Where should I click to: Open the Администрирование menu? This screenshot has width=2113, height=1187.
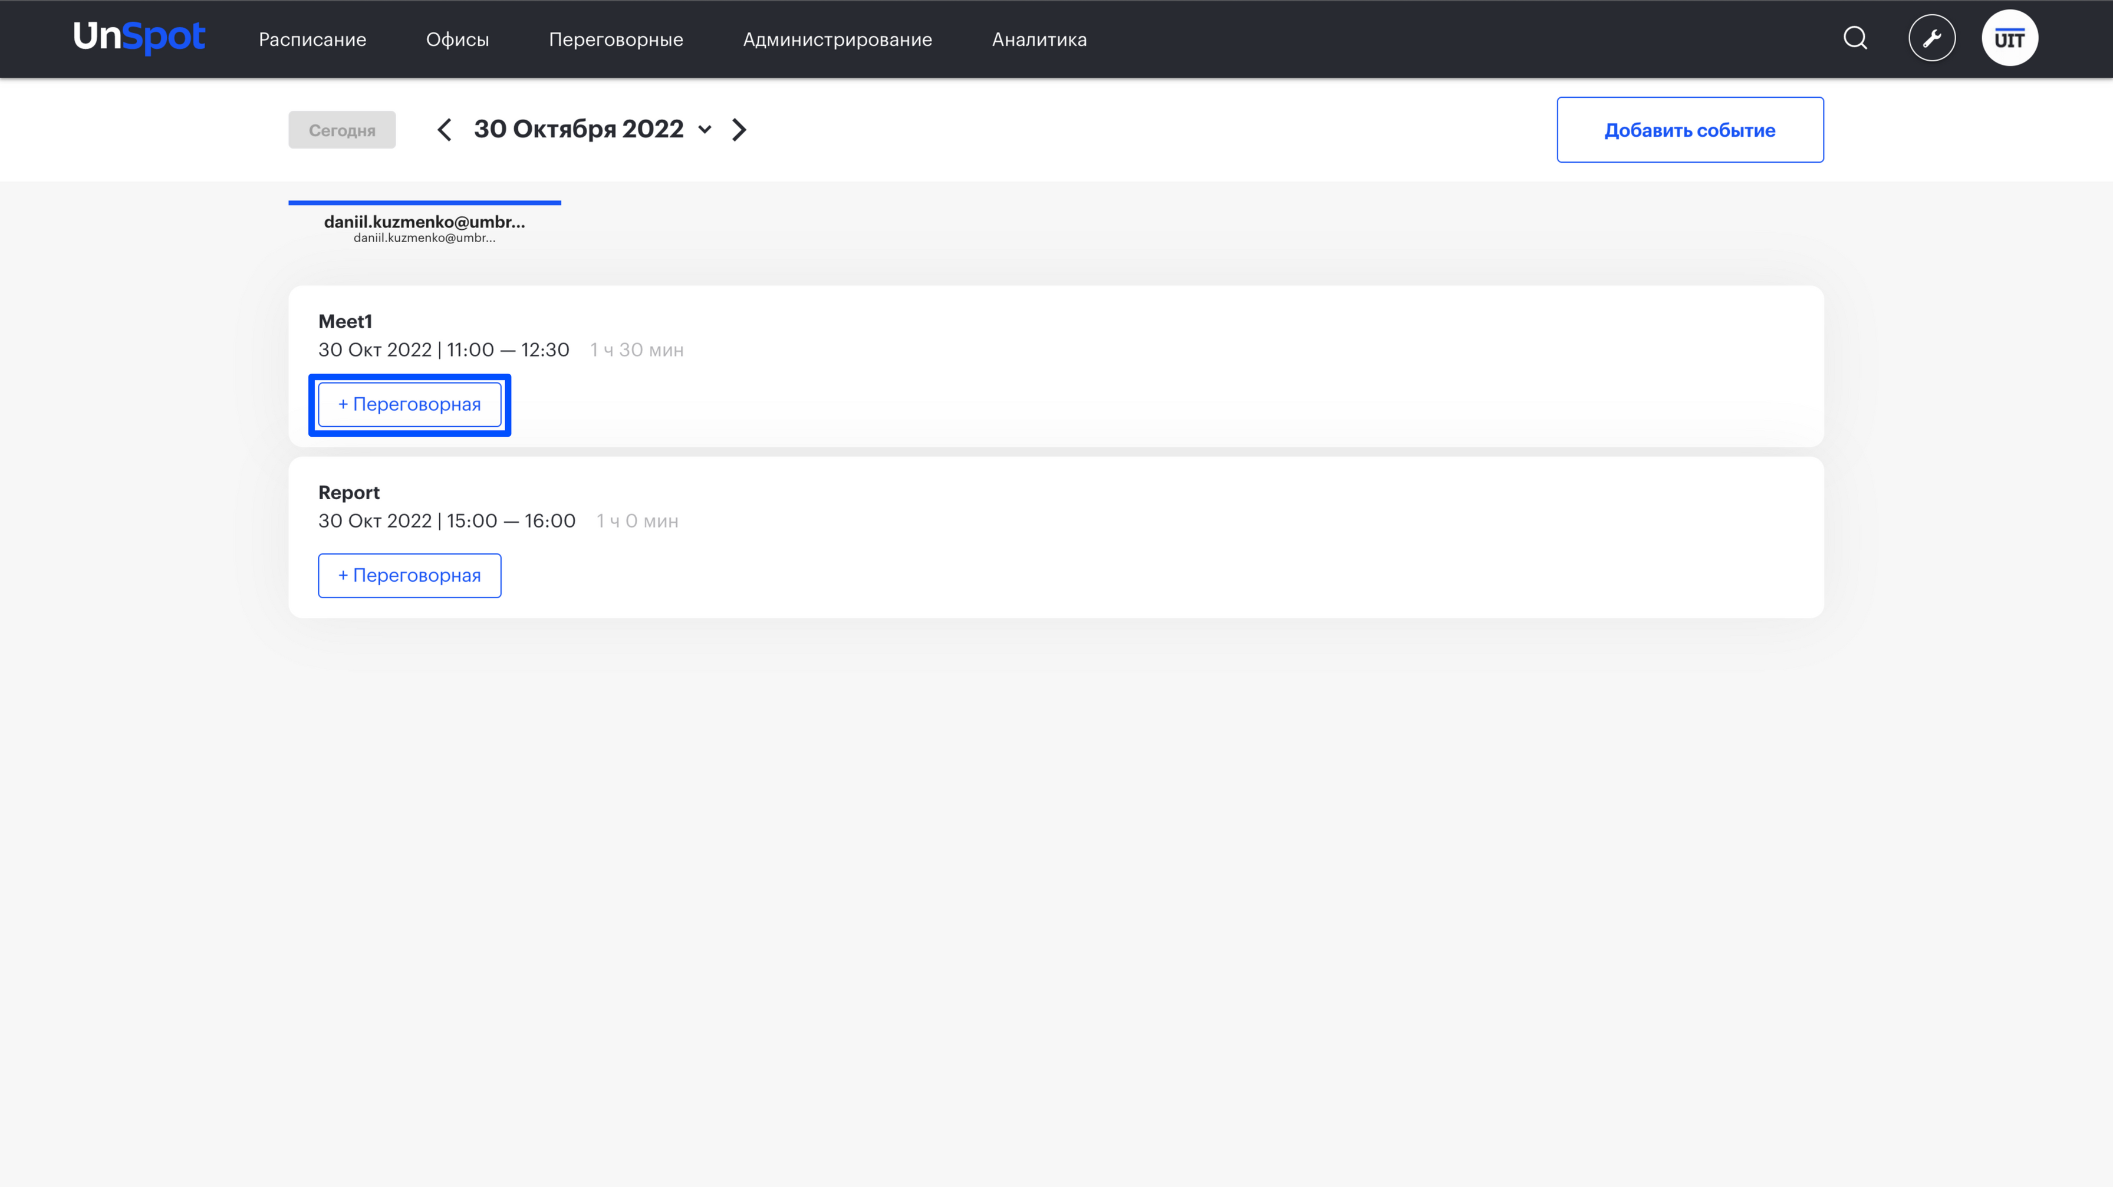click(838, 39)
